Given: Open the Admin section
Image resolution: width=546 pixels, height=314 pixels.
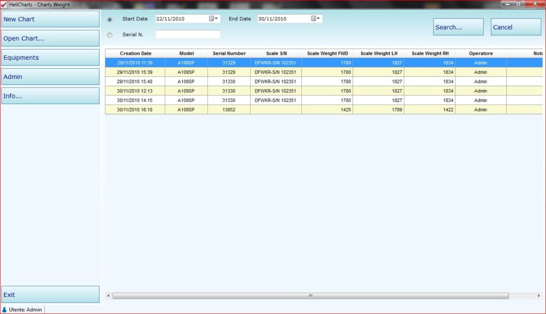Looking at the screenshot, I should 50,77.
